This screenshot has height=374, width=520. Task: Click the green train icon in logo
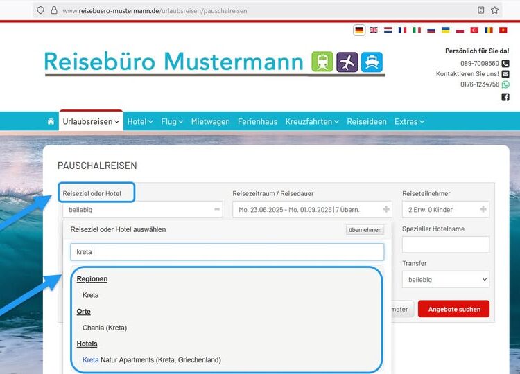(322, 62)
